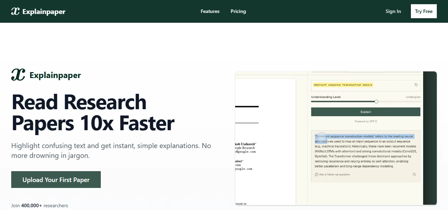Screen dimensions: 448x210
Task: Open the Features menu item
Action: pos(210,11)
